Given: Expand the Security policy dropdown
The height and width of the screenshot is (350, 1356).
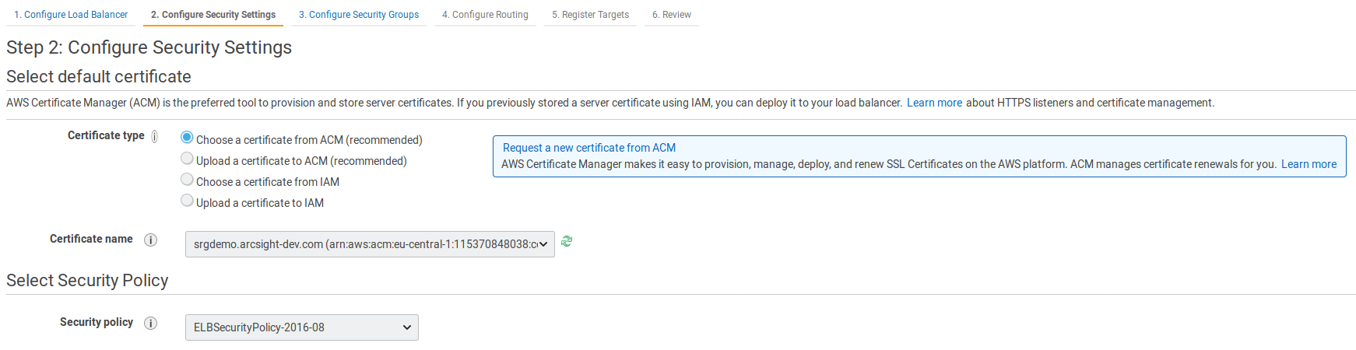Looking at the screenshot, I should pyautogui.click(x=302, y=327).
